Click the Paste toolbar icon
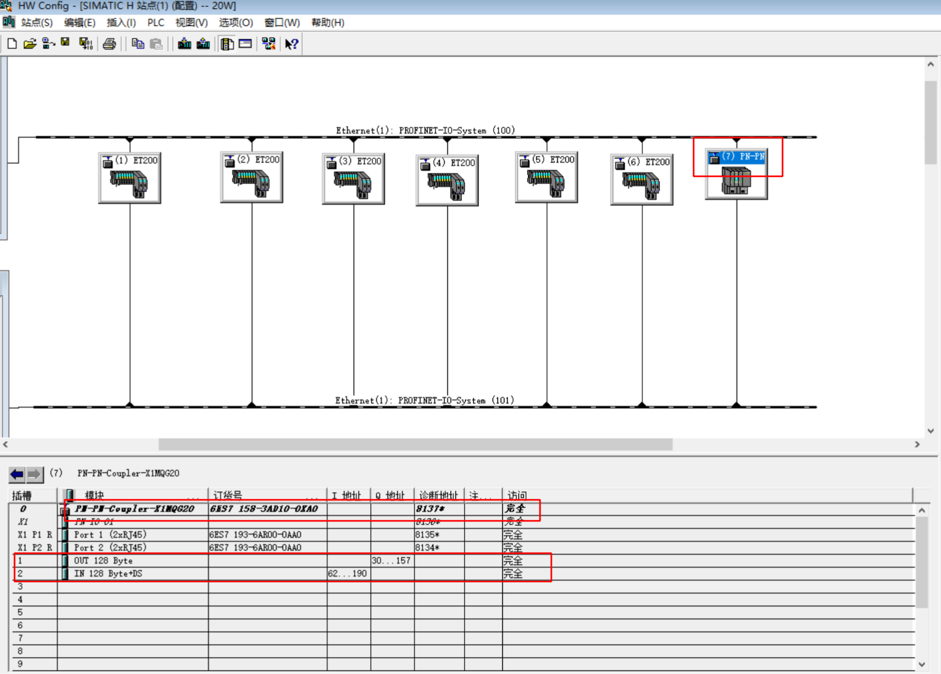 [x=156, y=44]
